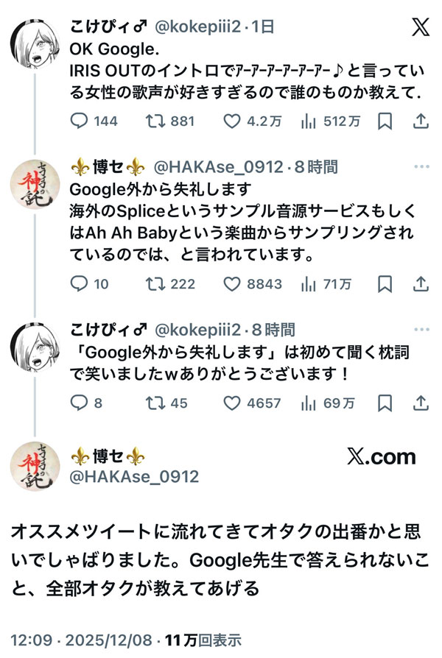Open the X.com watermark link

[x=381, y=456]
